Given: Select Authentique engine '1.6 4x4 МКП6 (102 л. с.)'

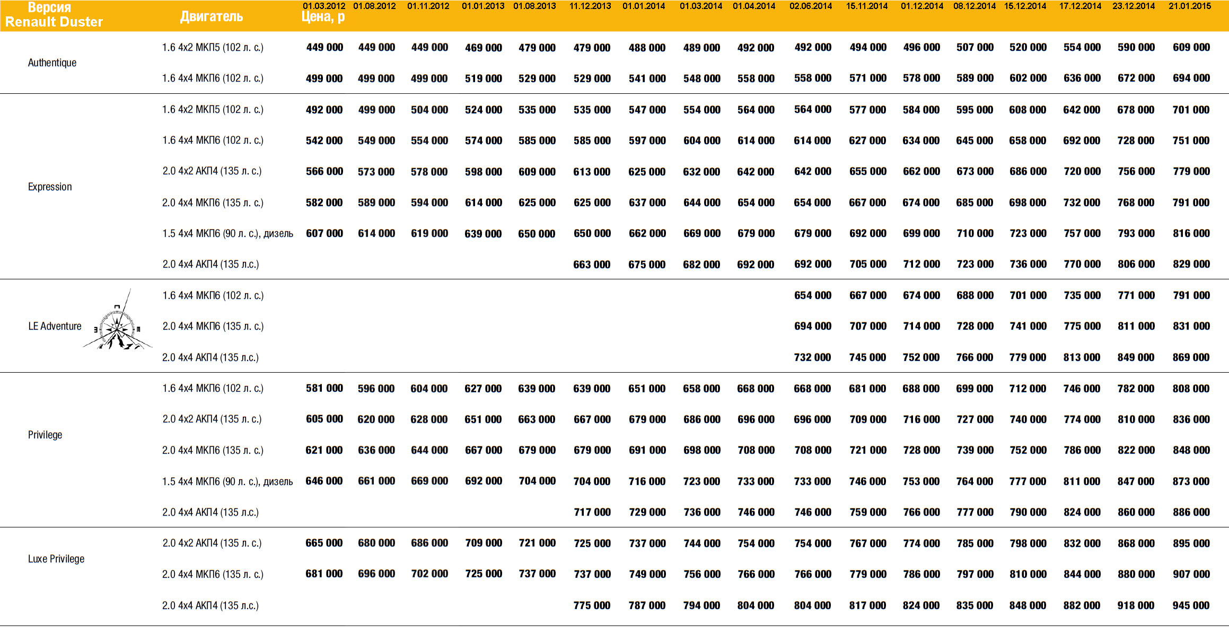Looking at the screenshot, I should [213, 78].
